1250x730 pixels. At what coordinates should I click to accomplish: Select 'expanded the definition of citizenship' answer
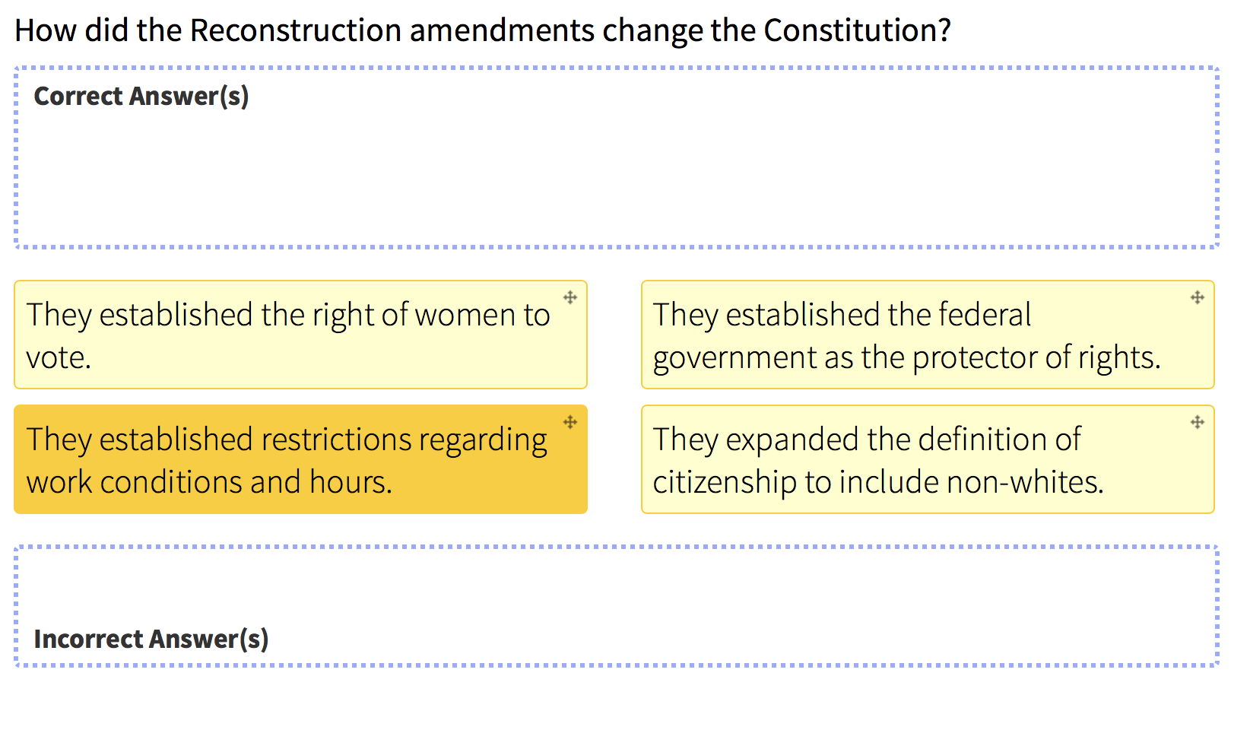(x=928, y=459)
